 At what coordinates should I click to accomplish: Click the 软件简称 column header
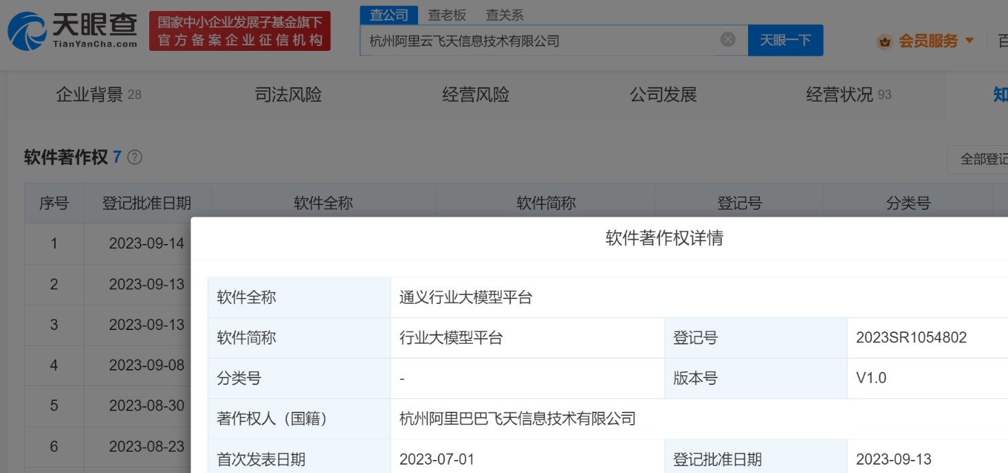pos(546,203)
